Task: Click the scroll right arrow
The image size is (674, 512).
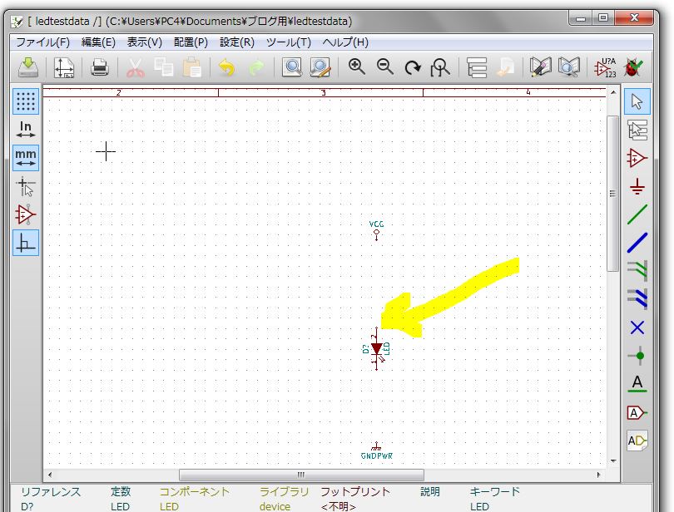Action: coord(598,475)
